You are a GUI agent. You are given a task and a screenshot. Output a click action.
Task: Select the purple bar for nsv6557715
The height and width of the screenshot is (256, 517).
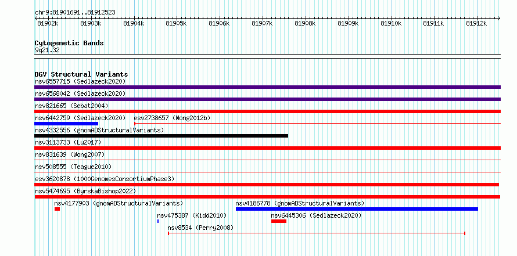[267, 87]
